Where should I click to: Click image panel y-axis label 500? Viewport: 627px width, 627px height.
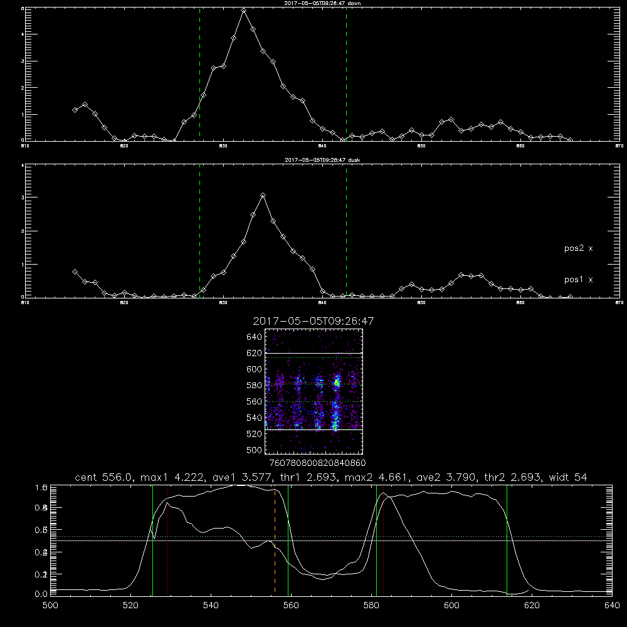pos(254,450)
